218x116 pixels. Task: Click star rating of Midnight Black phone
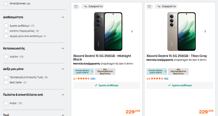tap(84, 79)
